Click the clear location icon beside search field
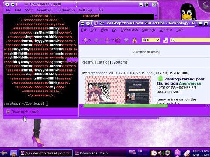This screenshot has height=157, width=210. click(165, 40)
